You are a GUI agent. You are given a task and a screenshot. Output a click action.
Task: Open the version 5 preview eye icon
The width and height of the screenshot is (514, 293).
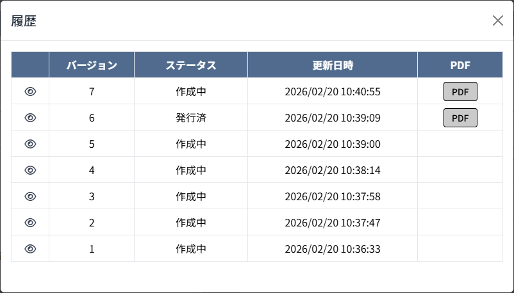pyautogui.click(x=30, y=144)
